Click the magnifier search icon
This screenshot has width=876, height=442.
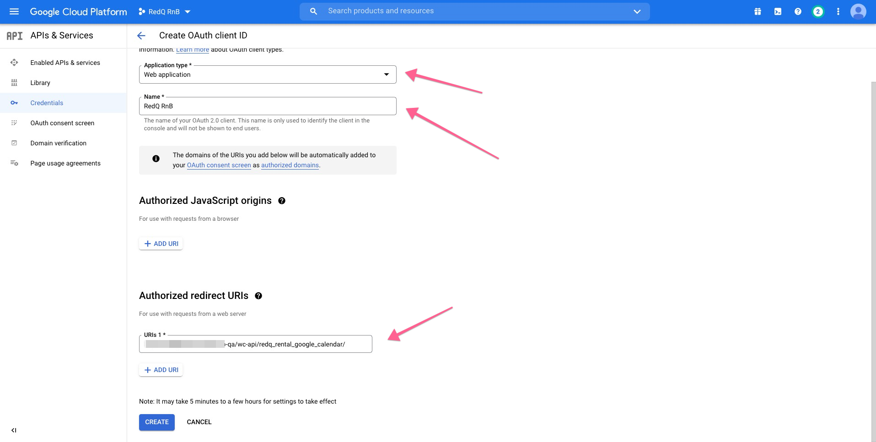pos(313,11)
